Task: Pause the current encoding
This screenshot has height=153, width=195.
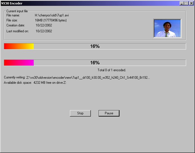Action: click(109, 113)
